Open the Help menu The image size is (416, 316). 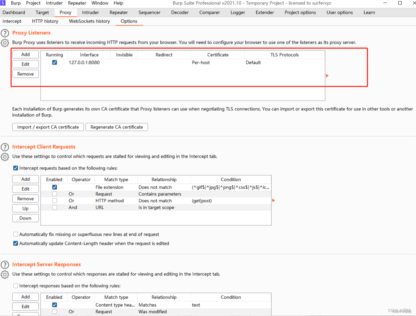coord(118,3)
